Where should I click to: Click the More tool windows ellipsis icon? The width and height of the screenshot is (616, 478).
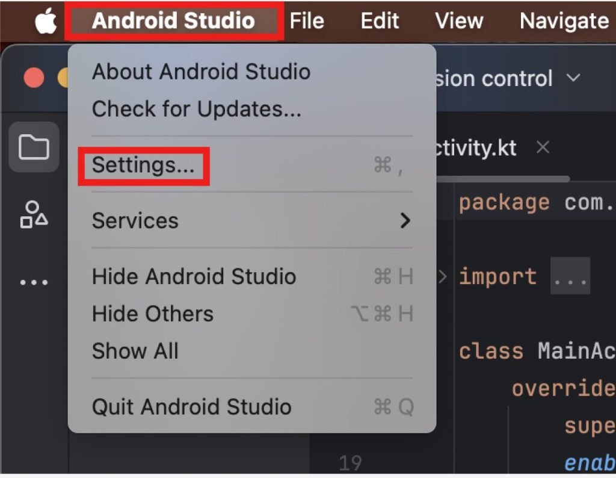click(x=34, y=282)
